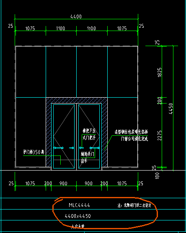Select the '横把下压' handle annotation
Viewport: 186px width, 233px height.
(x=89, y=131)
